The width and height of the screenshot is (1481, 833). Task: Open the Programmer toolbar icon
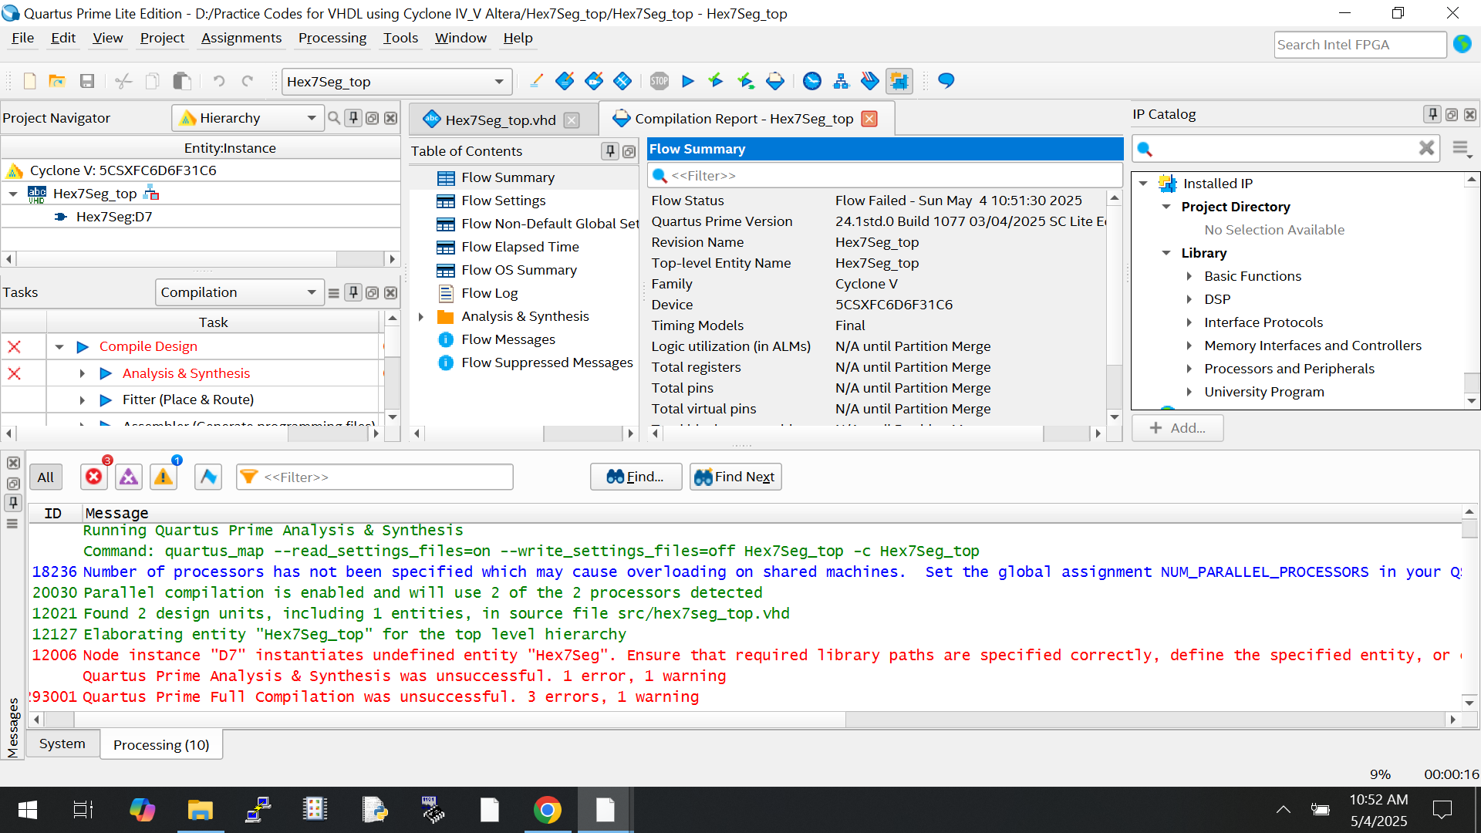pos(869,81)
